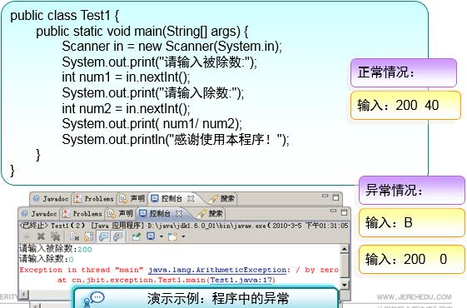467x308 pixels.
Task: Click the 异常情况 callout box
Action: tap(412, 190)
